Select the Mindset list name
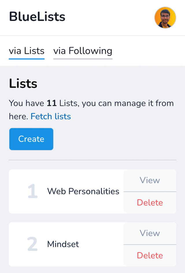Screen dimensions: 185x273 click(63, 244)
